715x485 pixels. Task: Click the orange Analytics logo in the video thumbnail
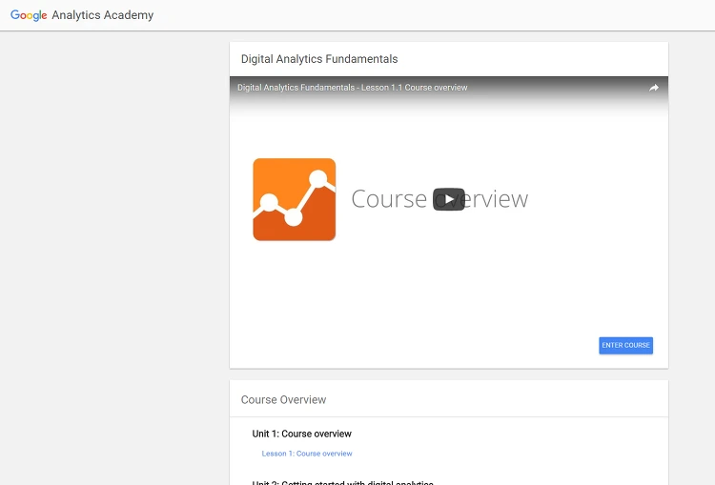coord(295,199)
